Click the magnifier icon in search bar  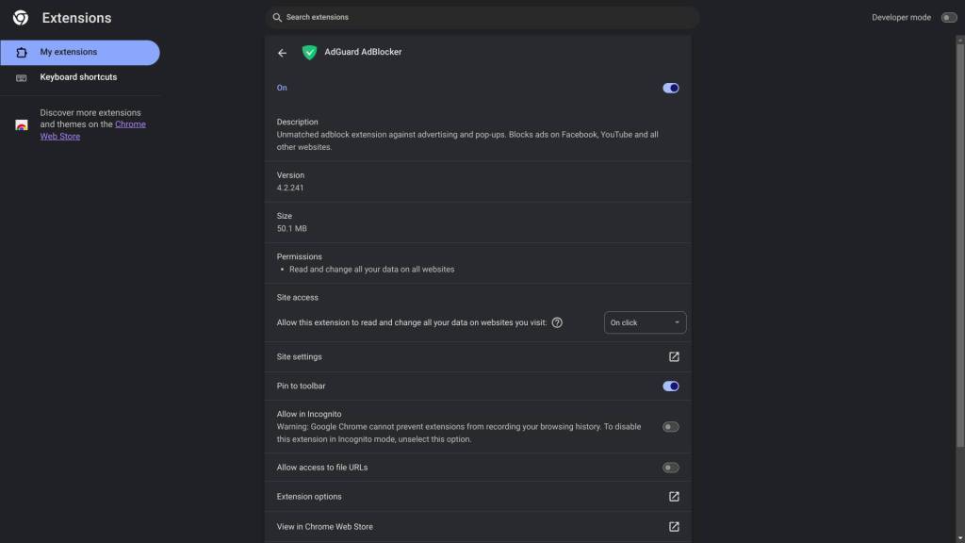pyautogui.click(x=277, y=17)
